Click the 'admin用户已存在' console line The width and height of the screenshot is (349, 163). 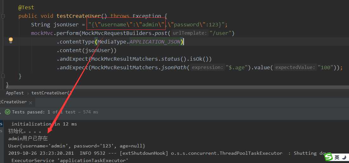(28, 139)
